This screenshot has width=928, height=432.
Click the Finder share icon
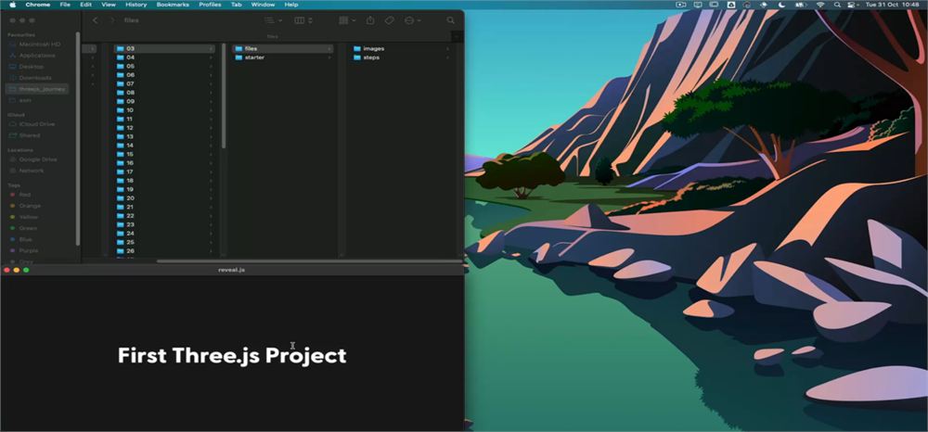(x=370, y=20)
